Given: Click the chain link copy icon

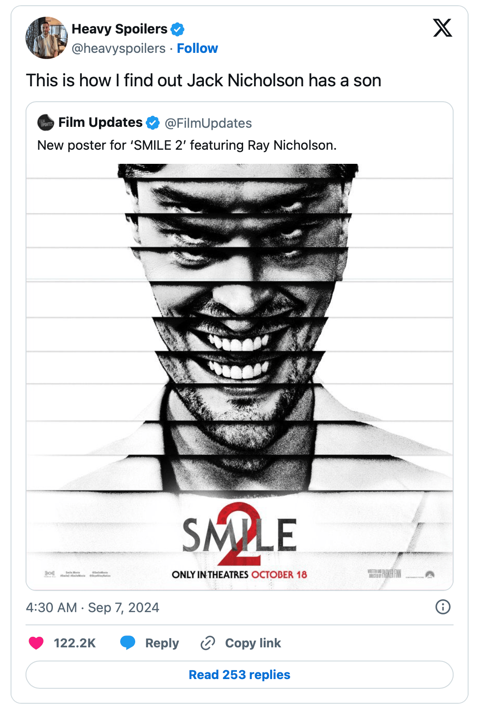Looking at the screenshot, I should (208, 643).
